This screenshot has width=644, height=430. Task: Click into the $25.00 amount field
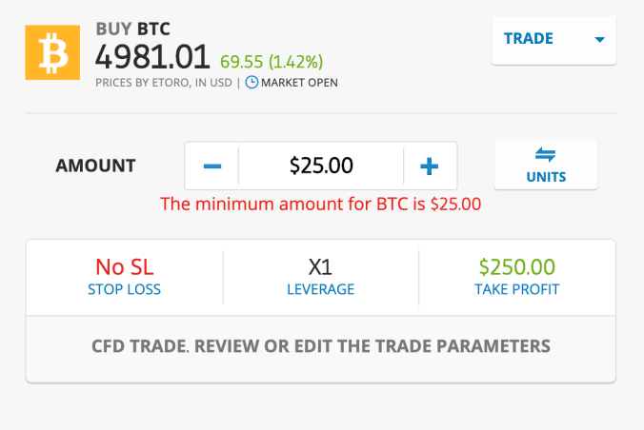coord(321,166)
